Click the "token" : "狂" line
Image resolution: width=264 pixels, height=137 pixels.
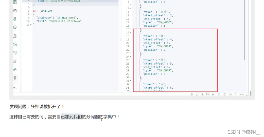tap(154, 36)
